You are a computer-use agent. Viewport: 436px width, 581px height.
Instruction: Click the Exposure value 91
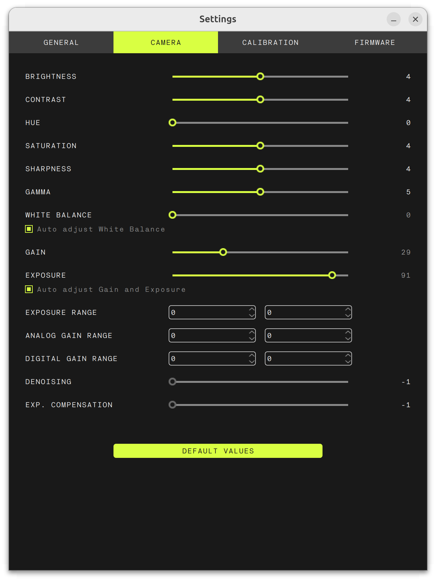coord(406,275)
